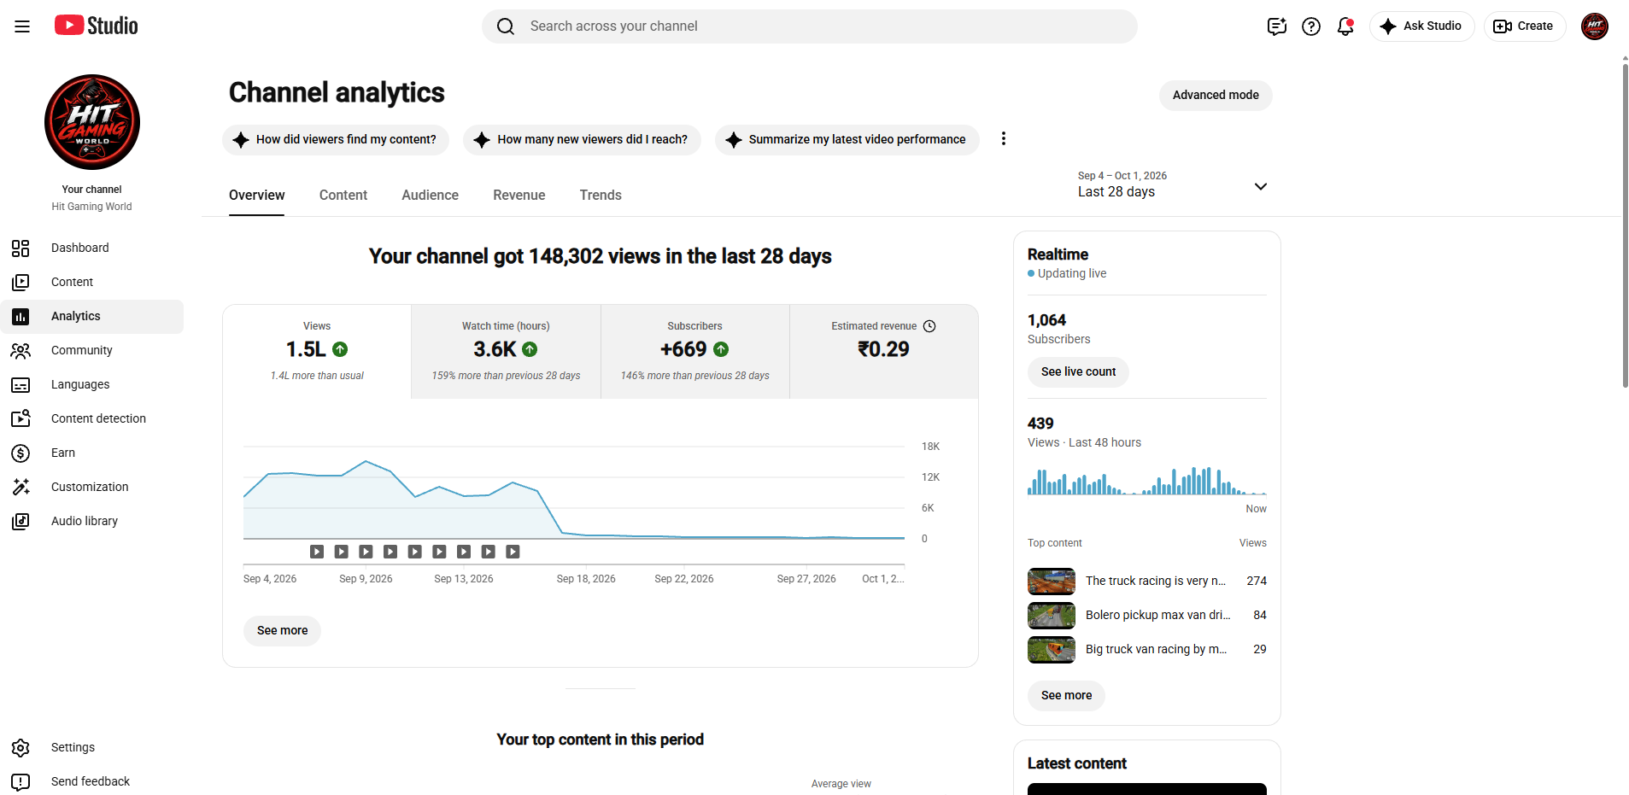Click the last video publish marker on chart
The width and height of the screenshot is (1629, 795).
(x=513, y=552)
